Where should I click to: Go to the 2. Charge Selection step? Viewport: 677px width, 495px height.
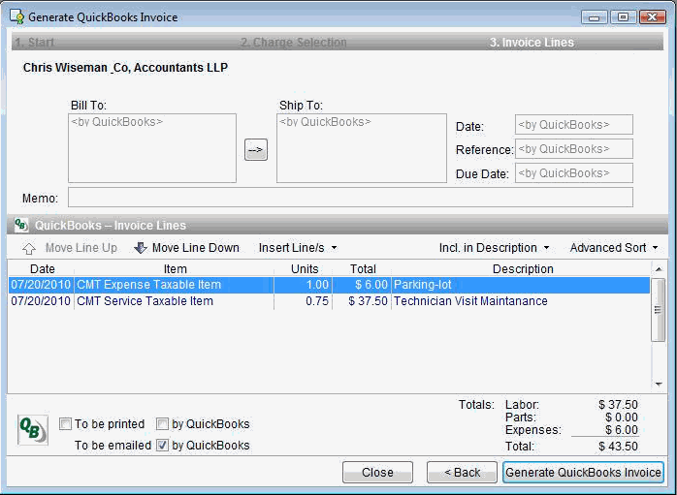click(293, 43)
